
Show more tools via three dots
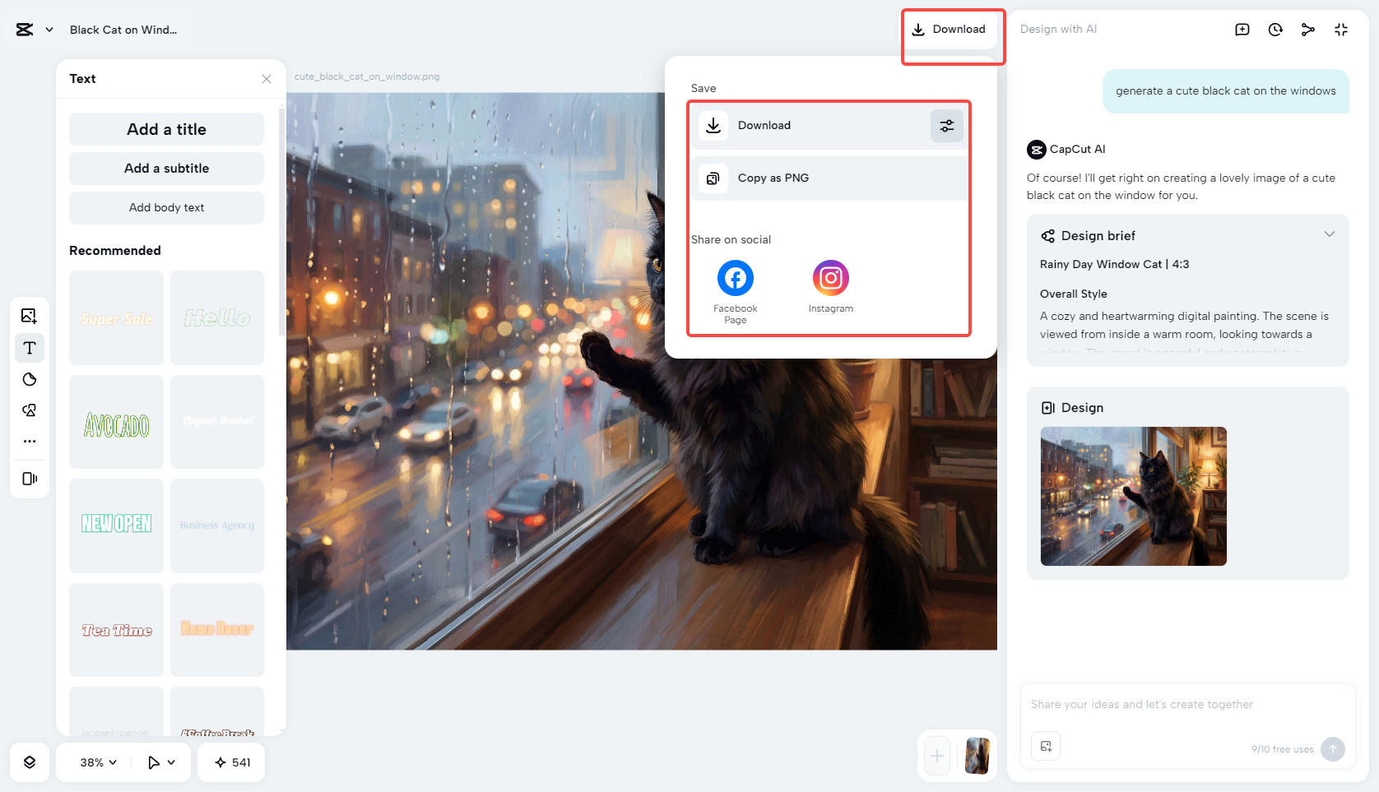click(30, 442)
